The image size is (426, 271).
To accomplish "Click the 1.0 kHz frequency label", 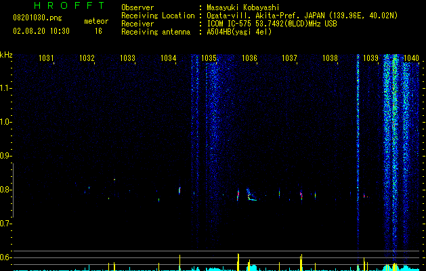I will 5,122.
